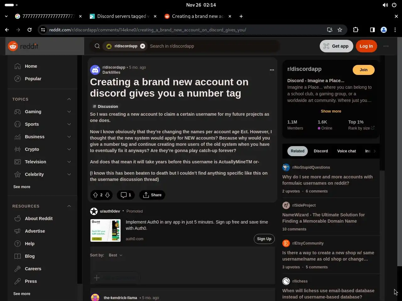The width and height of the screenshot is (402, 301).
Task: Click Show more in community description
Action: tap(331, 111)
